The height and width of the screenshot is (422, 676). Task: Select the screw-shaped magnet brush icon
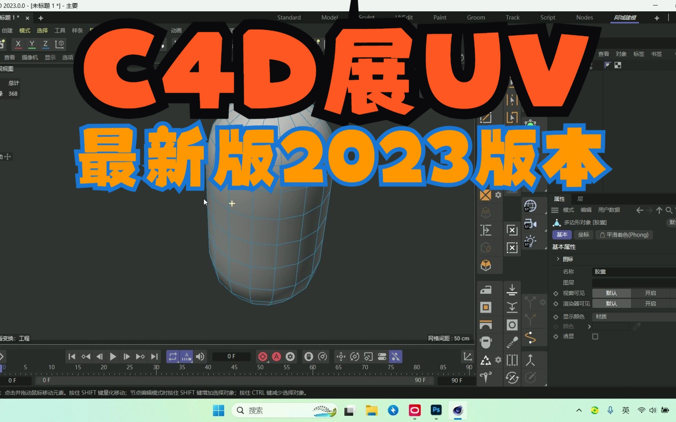tap(512, 342)
